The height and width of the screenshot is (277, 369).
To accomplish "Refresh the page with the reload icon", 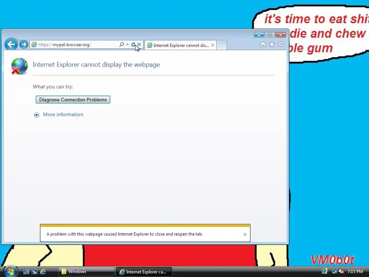I will click(133, 44).
